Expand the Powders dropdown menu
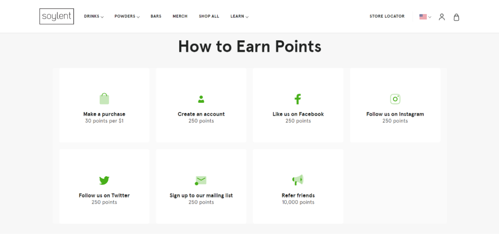This screenshot has width=499, height=234. click(x=127, y=17)
